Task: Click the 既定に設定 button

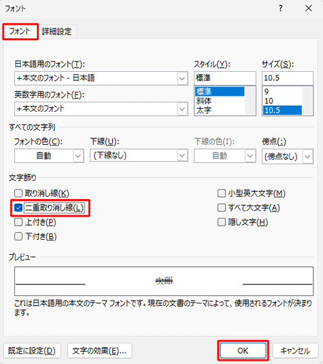Action: coord(32,350)
